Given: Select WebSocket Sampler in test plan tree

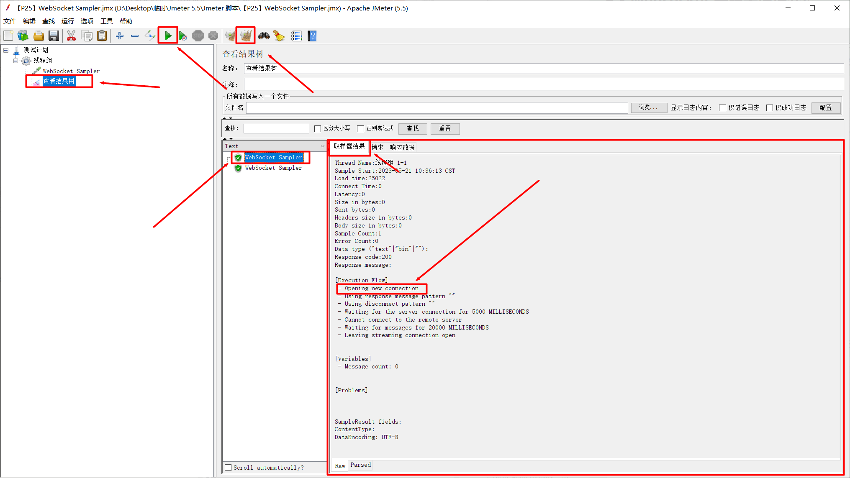Looking at the screenshot, I should pos(71,72).
